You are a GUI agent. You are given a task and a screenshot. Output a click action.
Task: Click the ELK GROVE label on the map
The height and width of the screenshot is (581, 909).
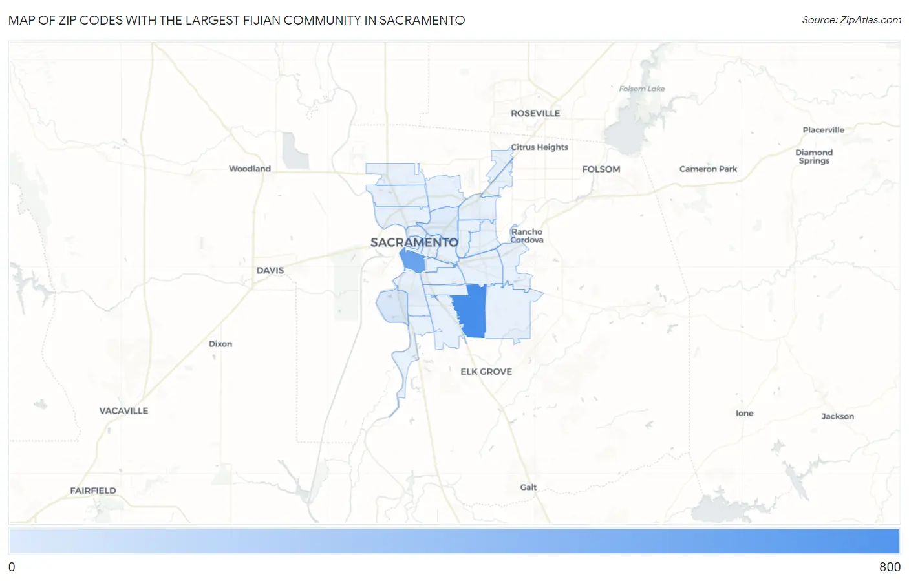tap(486, 372)
